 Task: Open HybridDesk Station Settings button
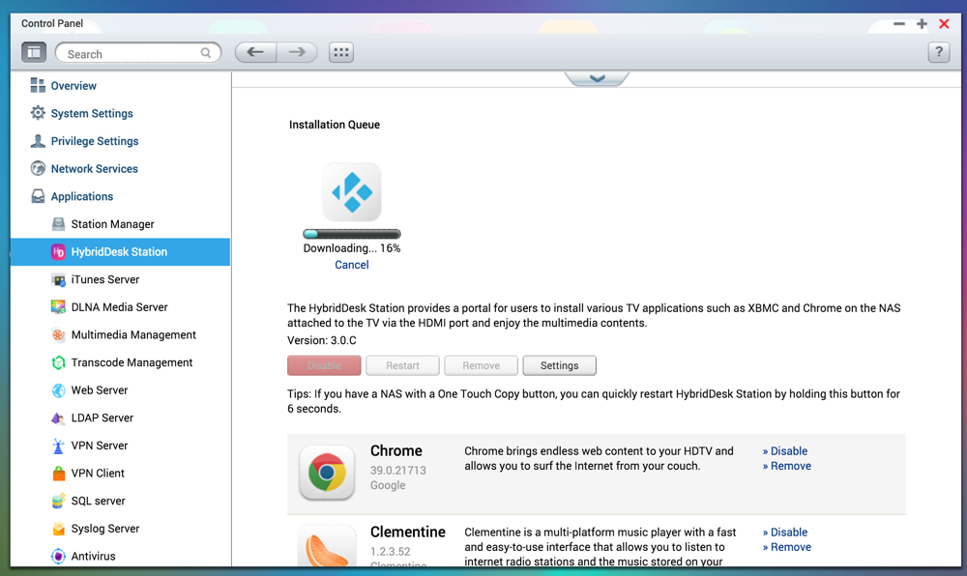559,365
